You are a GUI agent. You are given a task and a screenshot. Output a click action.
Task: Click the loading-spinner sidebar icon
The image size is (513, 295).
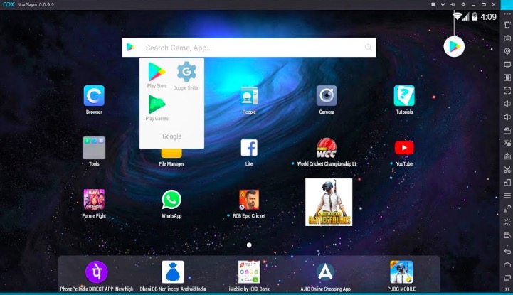pos(507,222)
